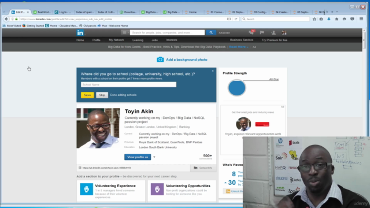
Task: Click the Volunteering Experience hand icon
Action: coord(86,189)
